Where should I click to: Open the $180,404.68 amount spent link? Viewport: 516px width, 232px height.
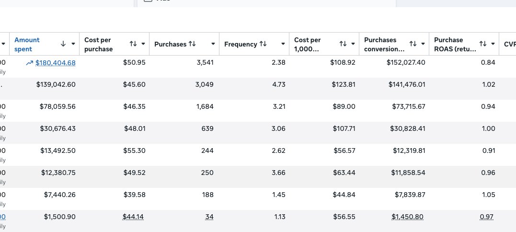(56, 63)
